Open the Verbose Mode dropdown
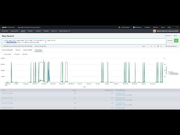This screenshot has height=135, width=180. click(171, 46)
